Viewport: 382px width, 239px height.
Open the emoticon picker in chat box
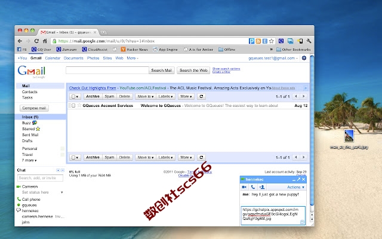[x=302, y=222]
